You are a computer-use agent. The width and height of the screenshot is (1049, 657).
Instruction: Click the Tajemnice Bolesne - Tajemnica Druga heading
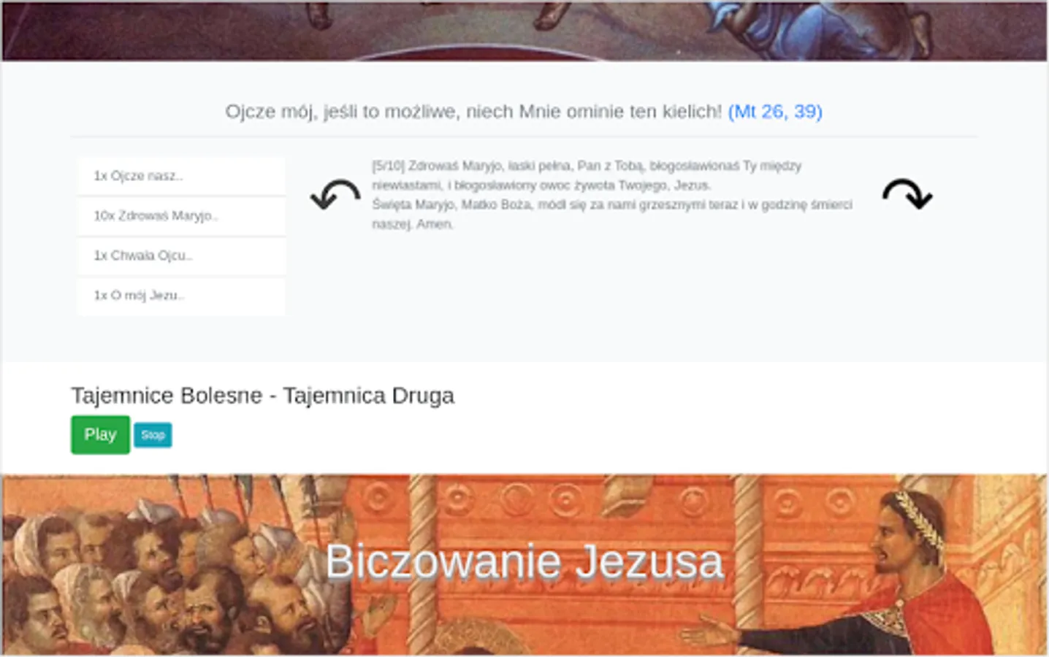(262, 396)
